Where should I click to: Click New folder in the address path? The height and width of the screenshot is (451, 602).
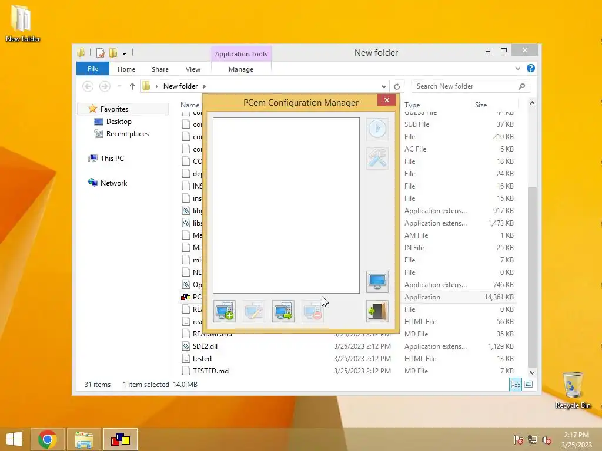coord(180,86)
